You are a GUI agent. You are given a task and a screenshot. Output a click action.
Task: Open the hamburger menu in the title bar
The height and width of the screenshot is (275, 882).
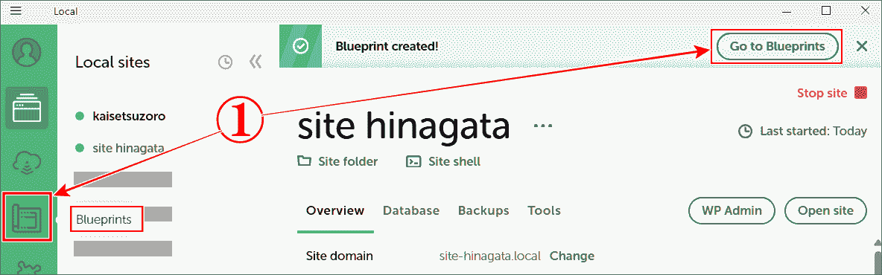[x=16, y=10]
